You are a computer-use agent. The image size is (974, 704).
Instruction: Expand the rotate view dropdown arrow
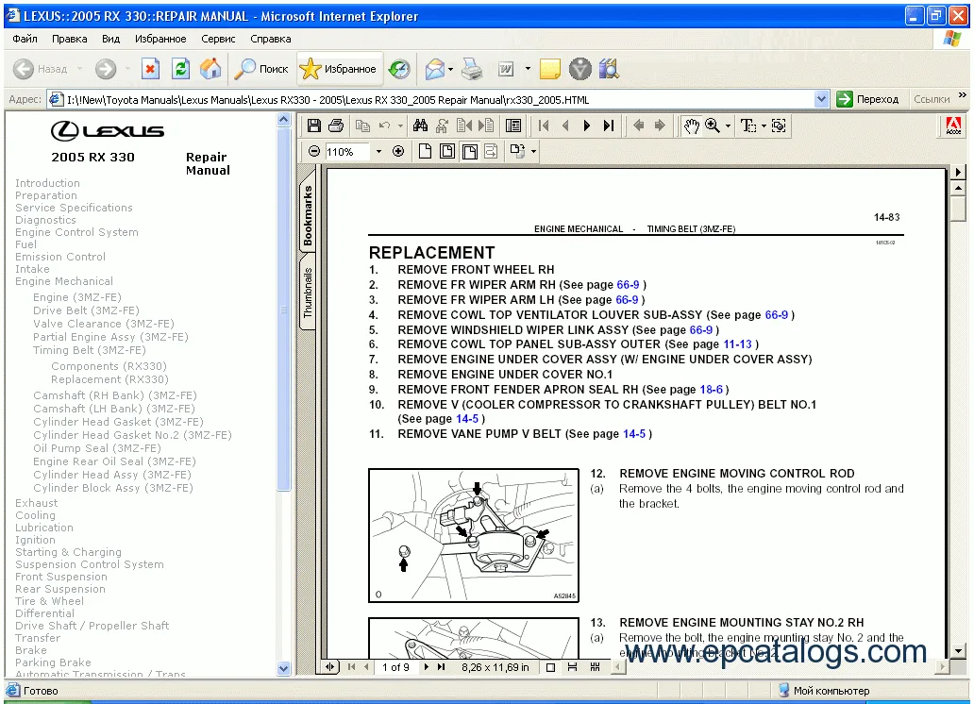pos(533,151)
